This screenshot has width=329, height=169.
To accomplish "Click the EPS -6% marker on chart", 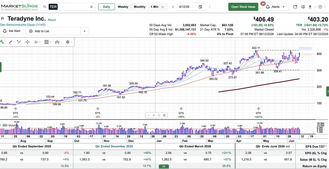I will tap(98, 113).
